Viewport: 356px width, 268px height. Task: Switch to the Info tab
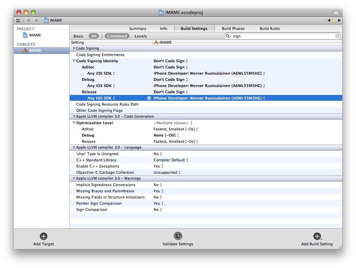[164, 29]
